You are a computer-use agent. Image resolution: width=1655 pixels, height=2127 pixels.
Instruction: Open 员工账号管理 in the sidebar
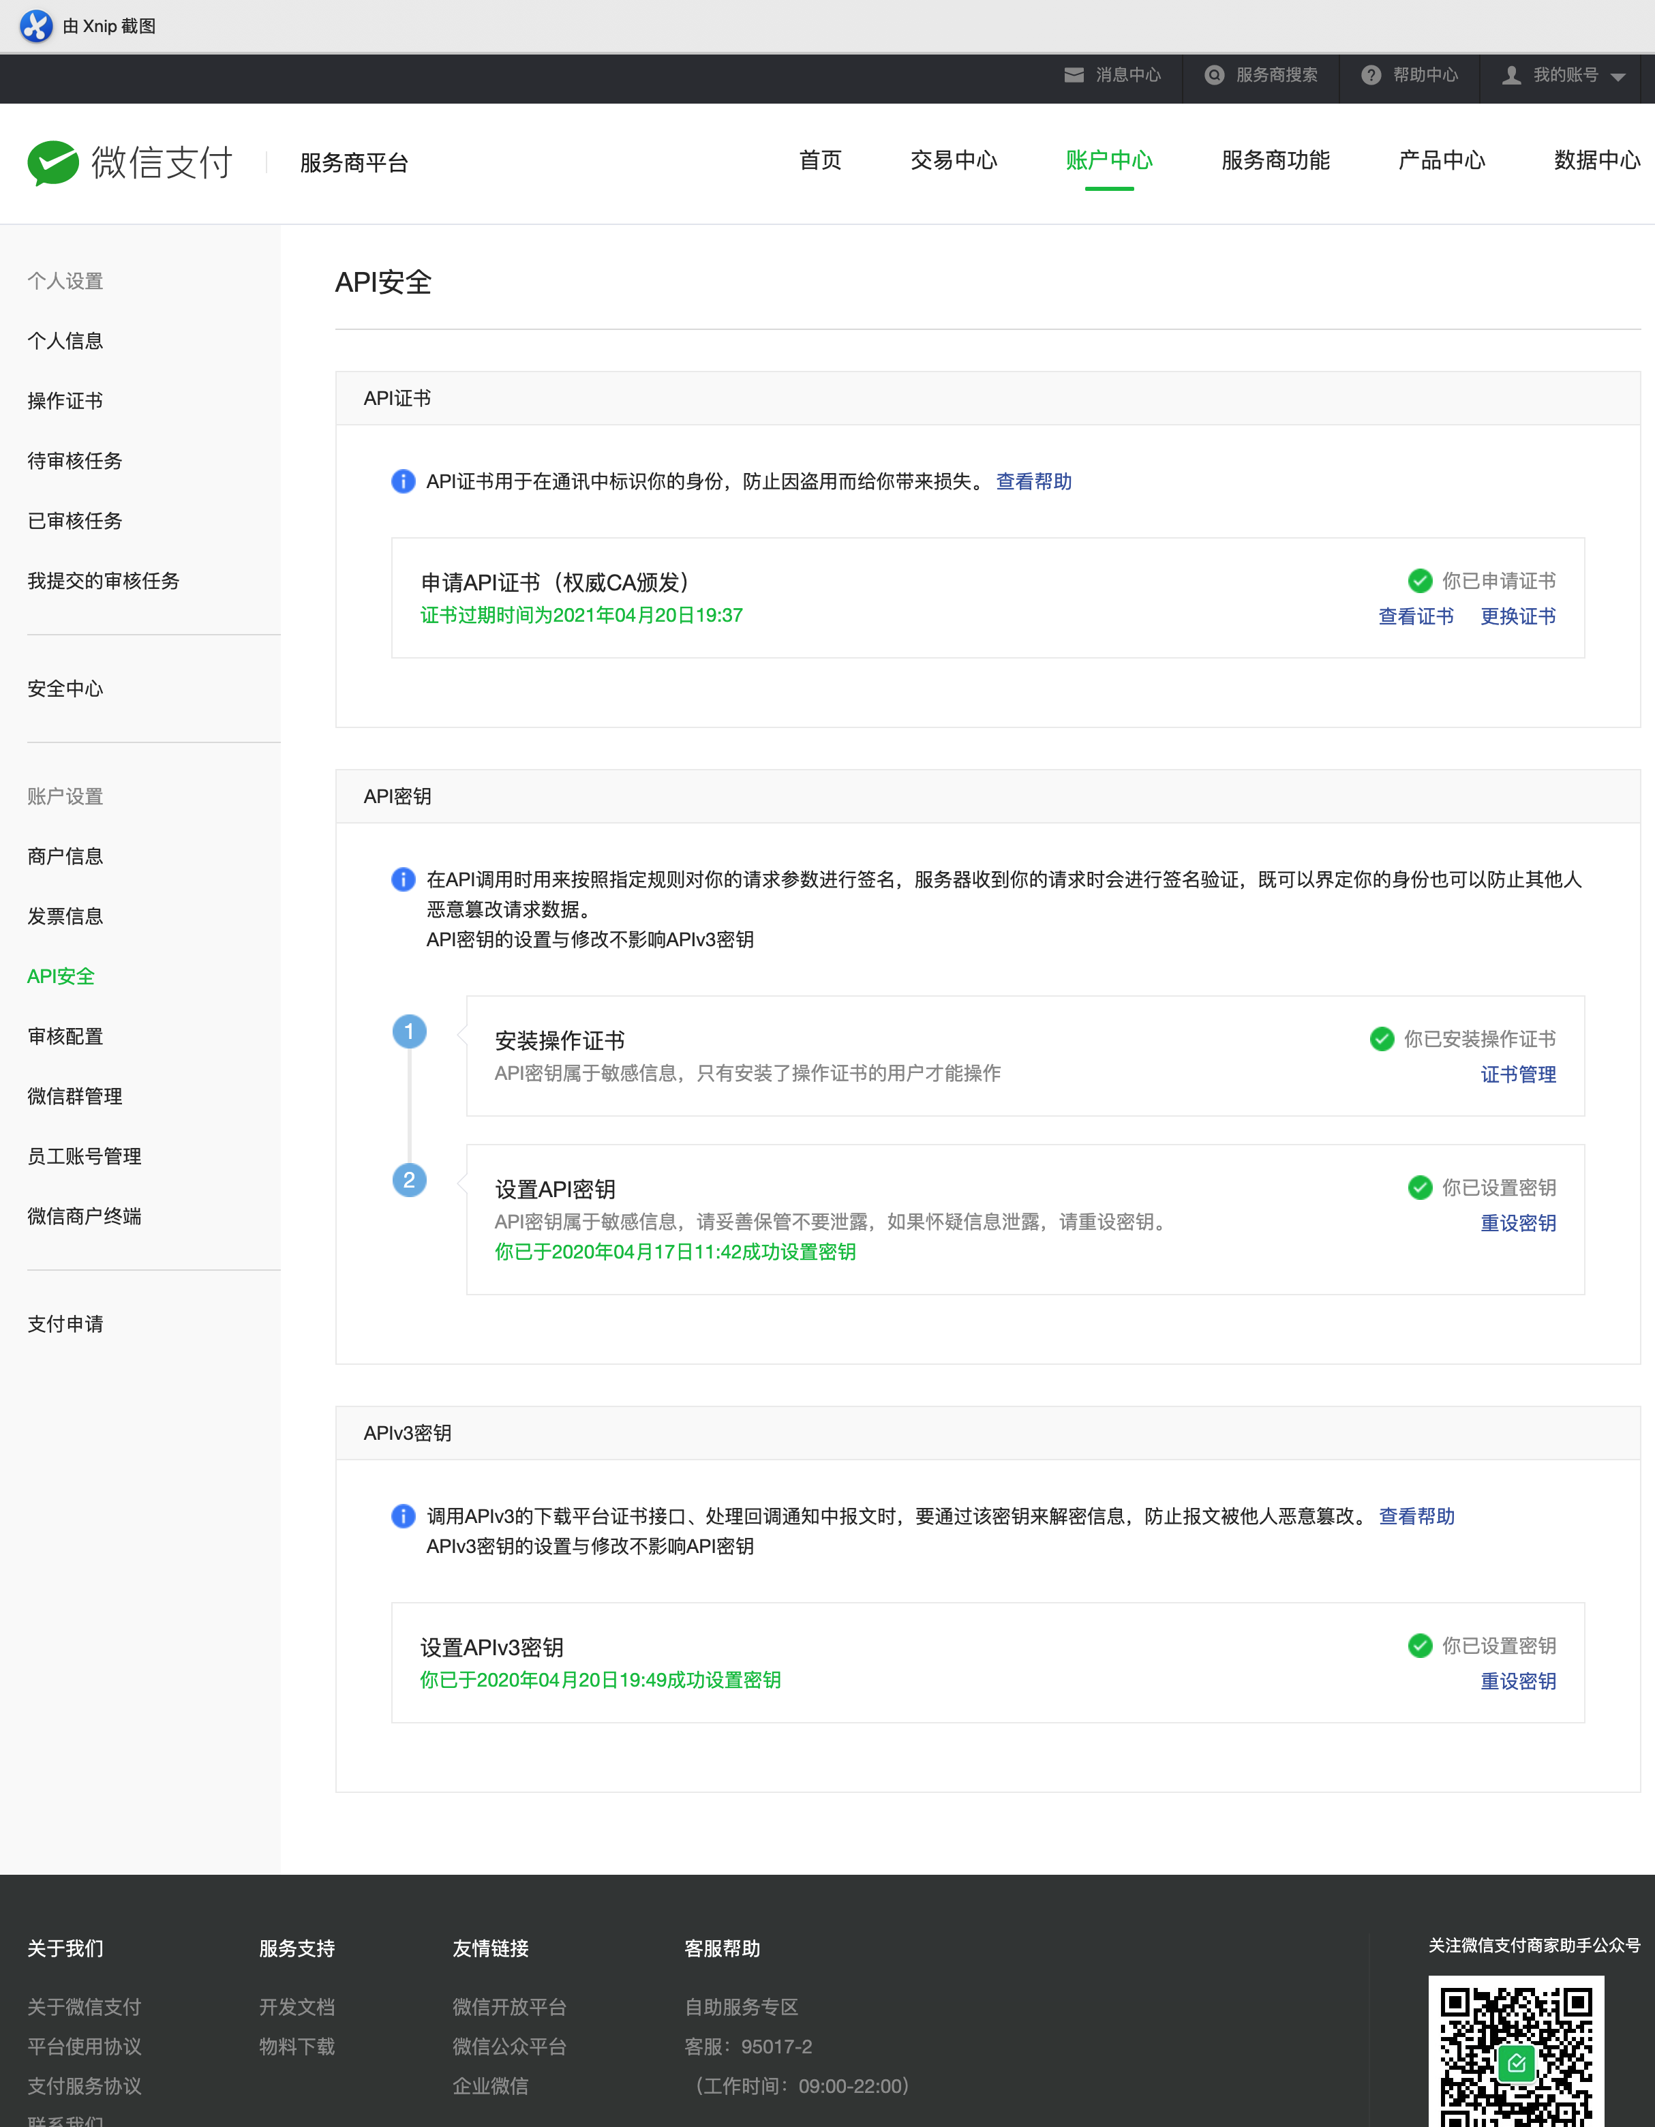(85, 1156)
